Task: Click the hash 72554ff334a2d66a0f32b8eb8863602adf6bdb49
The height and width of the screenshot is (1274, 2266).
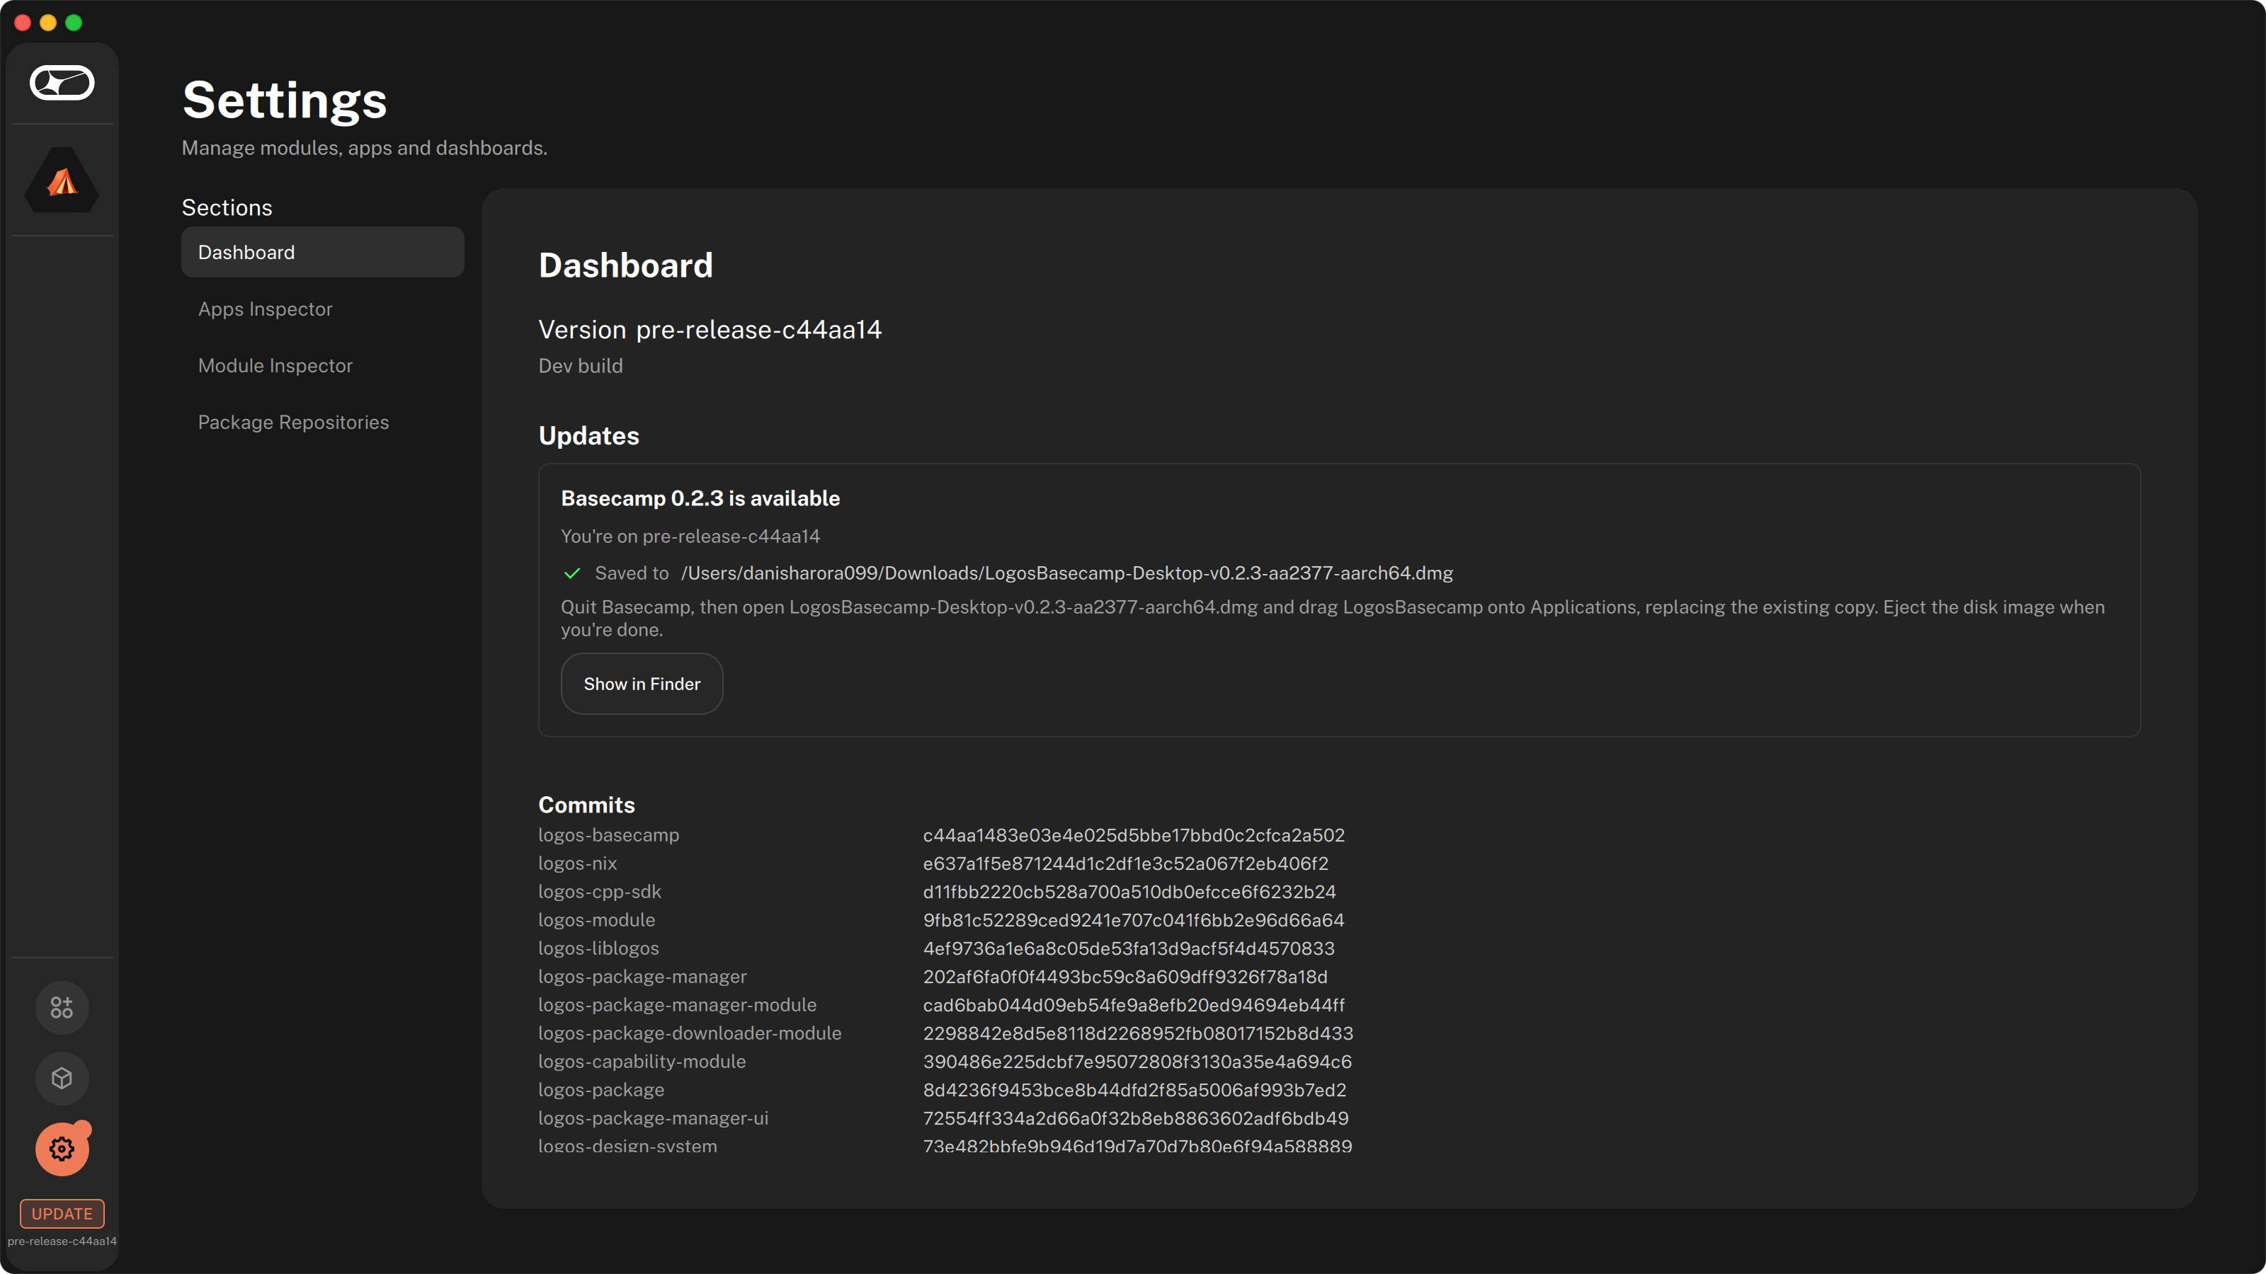Action: coord(1136,1118)
